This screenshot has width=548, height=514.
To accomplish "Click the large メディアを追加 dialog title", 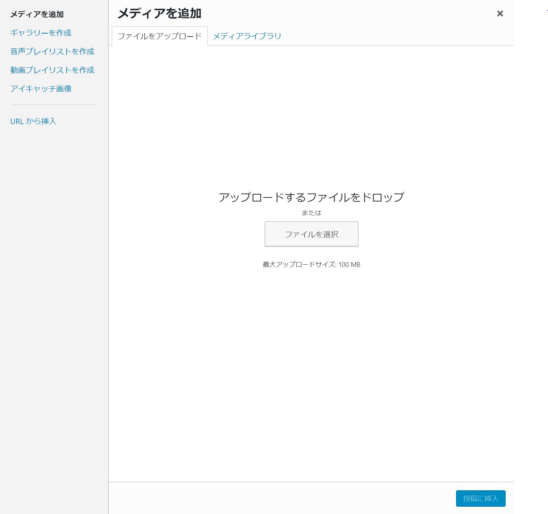I will click(159, 14).
